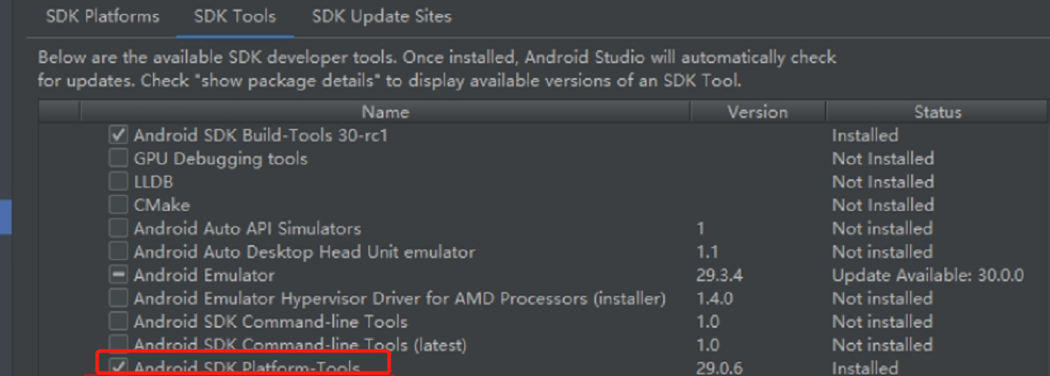Enable Android SDK Command-line Tools 1.0 checkbox

coord(118,322)
